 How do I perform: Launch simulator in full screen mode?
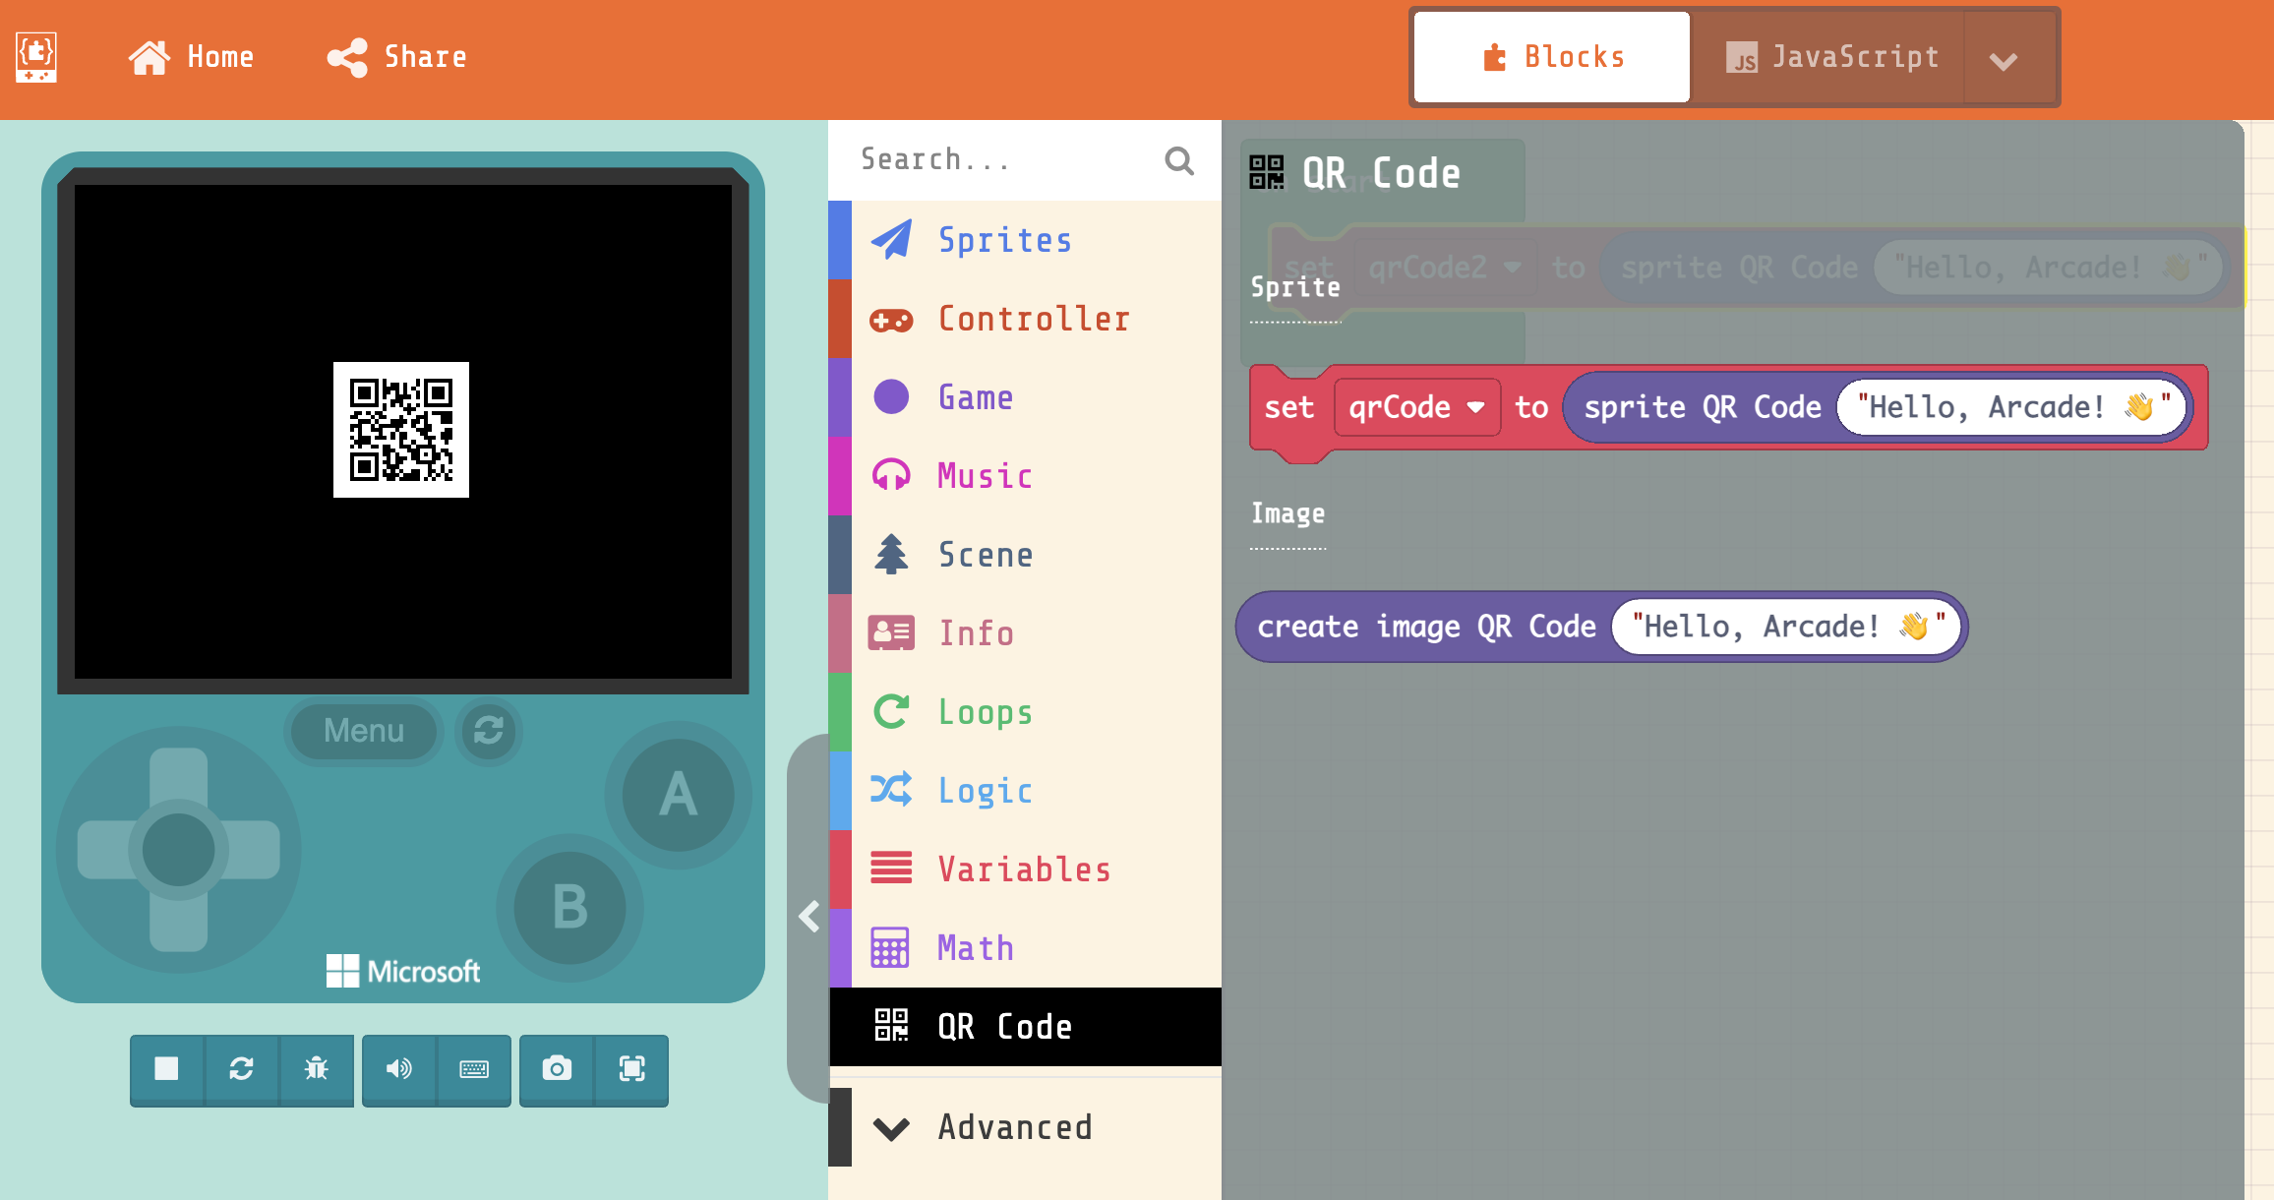point(631,1069)
